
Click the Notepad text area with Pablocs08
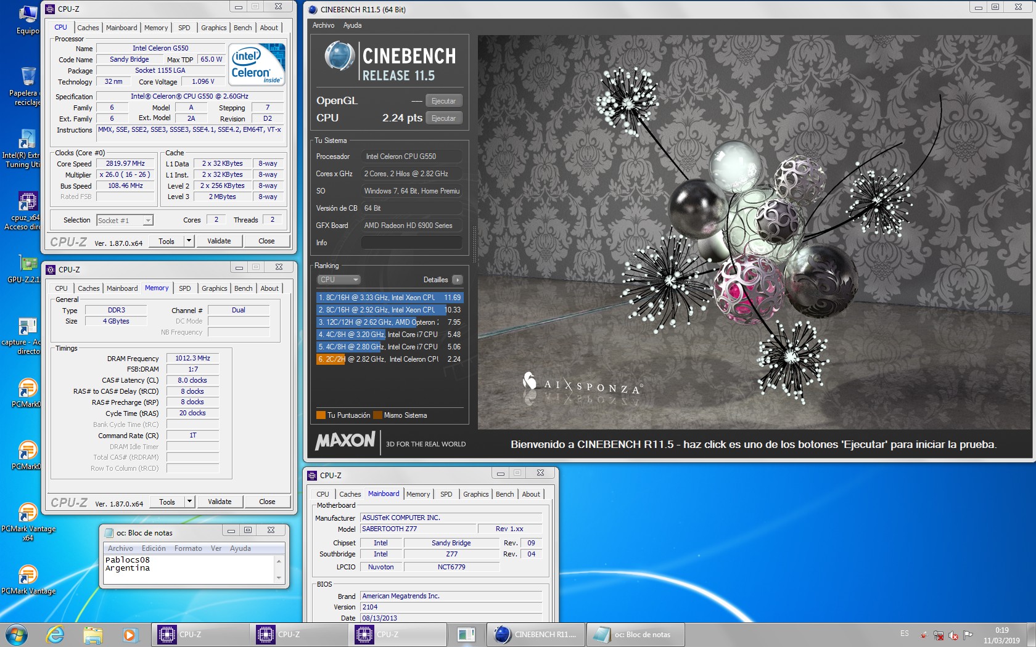tap(189, 569)
